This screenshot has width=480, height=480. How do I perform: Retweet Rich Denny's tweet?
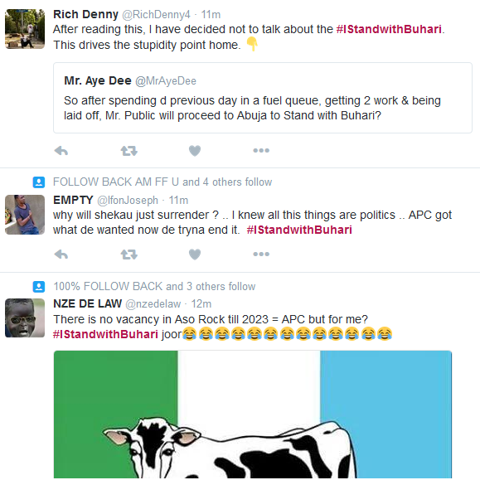coord(128,151)
